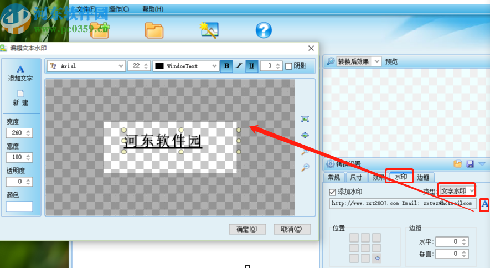Click the blue A edit text watermark icon
Image resolution: width=490 pixels, height=268 pixels.
pos(484,204)
